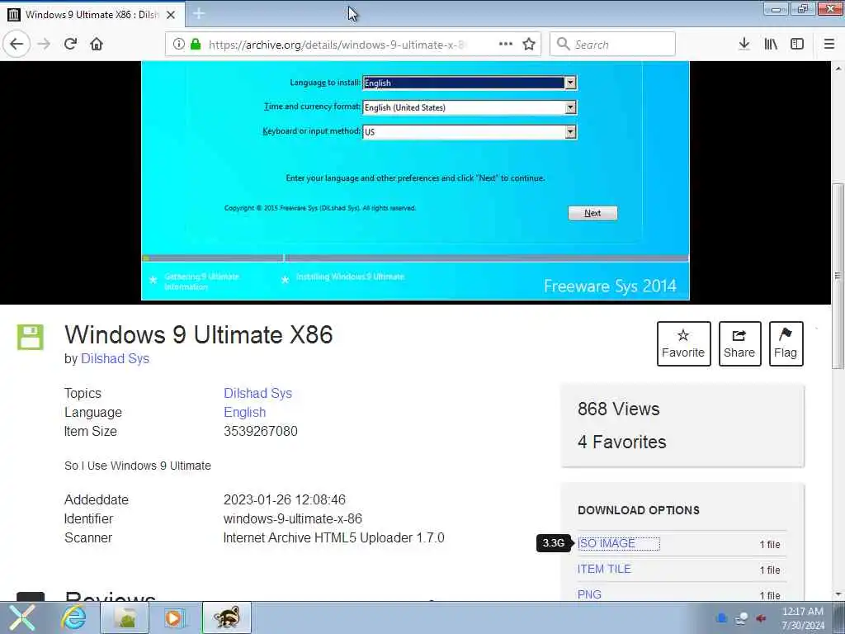
Task: Open the English language link
Action: 244,413
